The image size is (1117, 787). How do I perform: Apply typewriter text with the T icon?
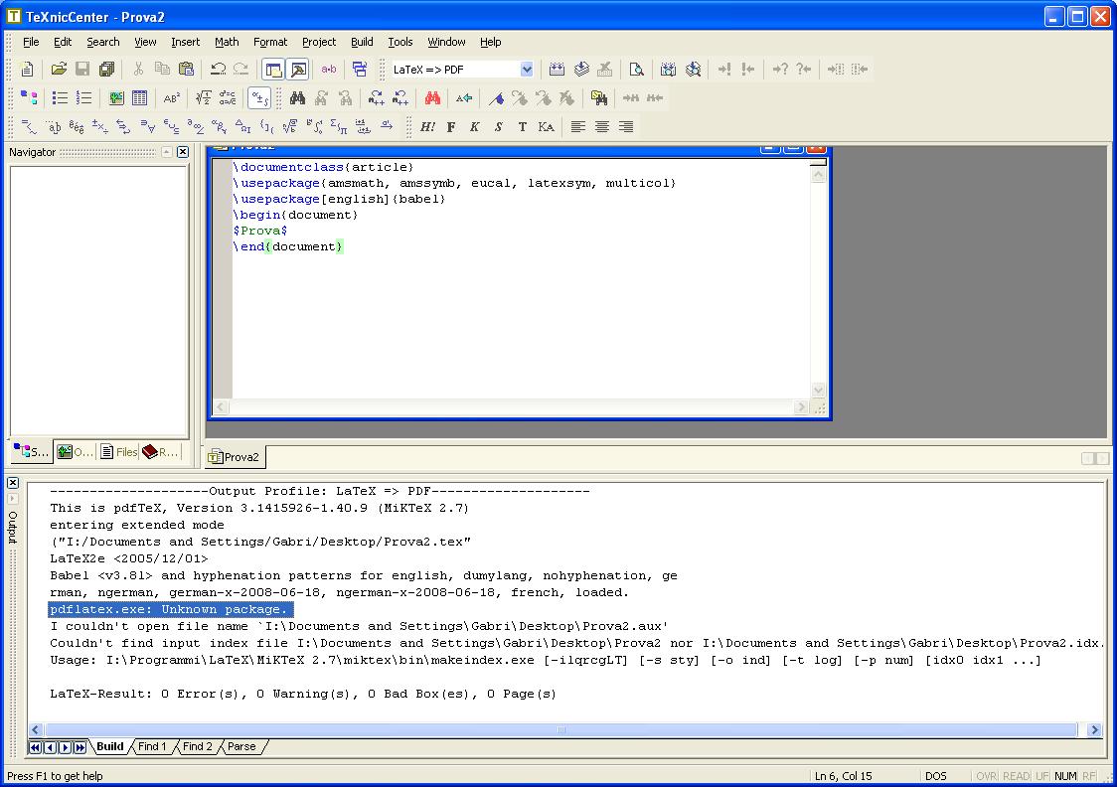click(522, 127)
